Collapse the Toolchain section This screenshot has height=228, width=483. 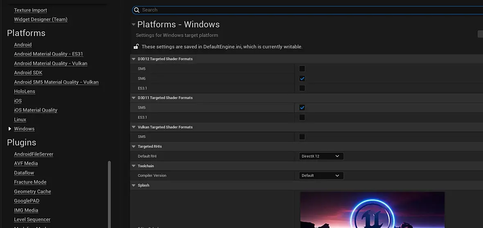[x=133, y=166]
